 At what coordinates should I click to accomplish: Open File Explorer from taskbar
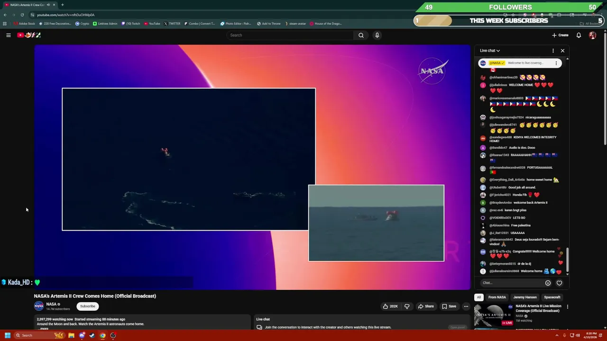click(71, 335)
